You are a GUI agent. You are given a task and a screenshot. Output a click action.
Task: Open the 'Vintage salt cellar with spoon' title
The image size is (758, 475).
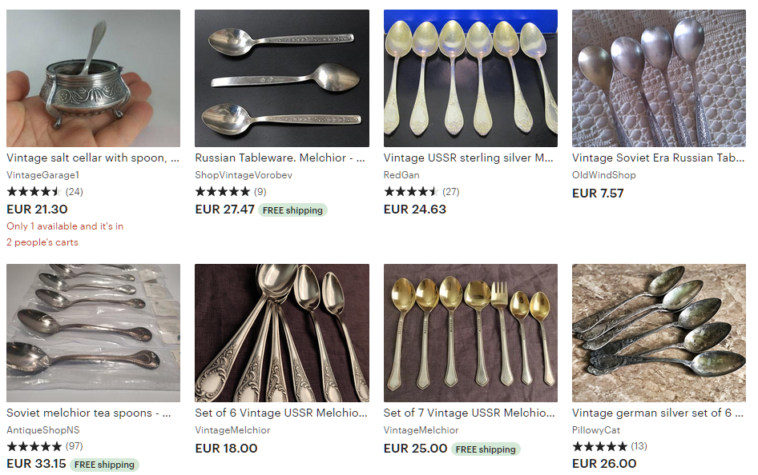click(93, 158)
